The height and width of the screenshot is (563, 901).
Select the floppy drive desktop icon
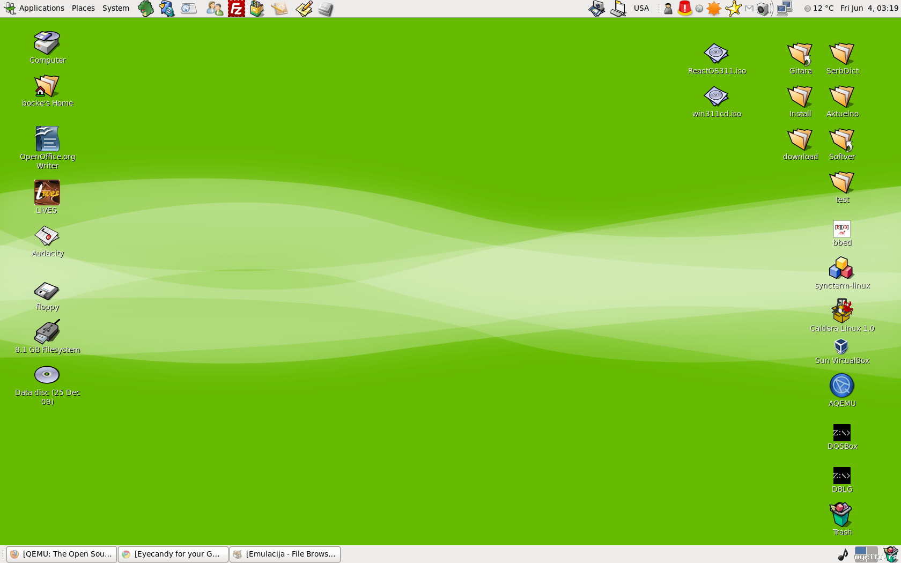point(47,296)
